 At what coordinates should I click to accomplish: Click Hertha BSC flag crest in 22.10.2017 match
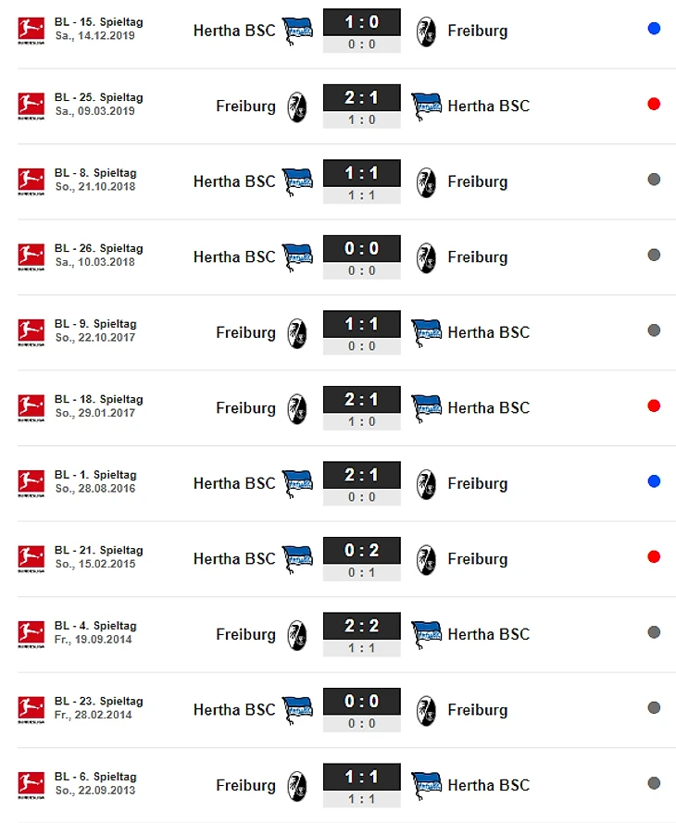click(427, 333)
